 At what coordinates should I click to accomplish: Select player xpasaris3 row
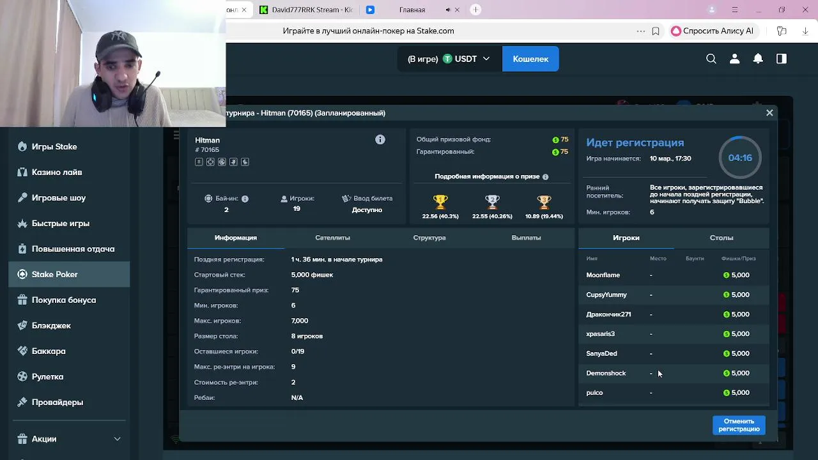(674, 334)
